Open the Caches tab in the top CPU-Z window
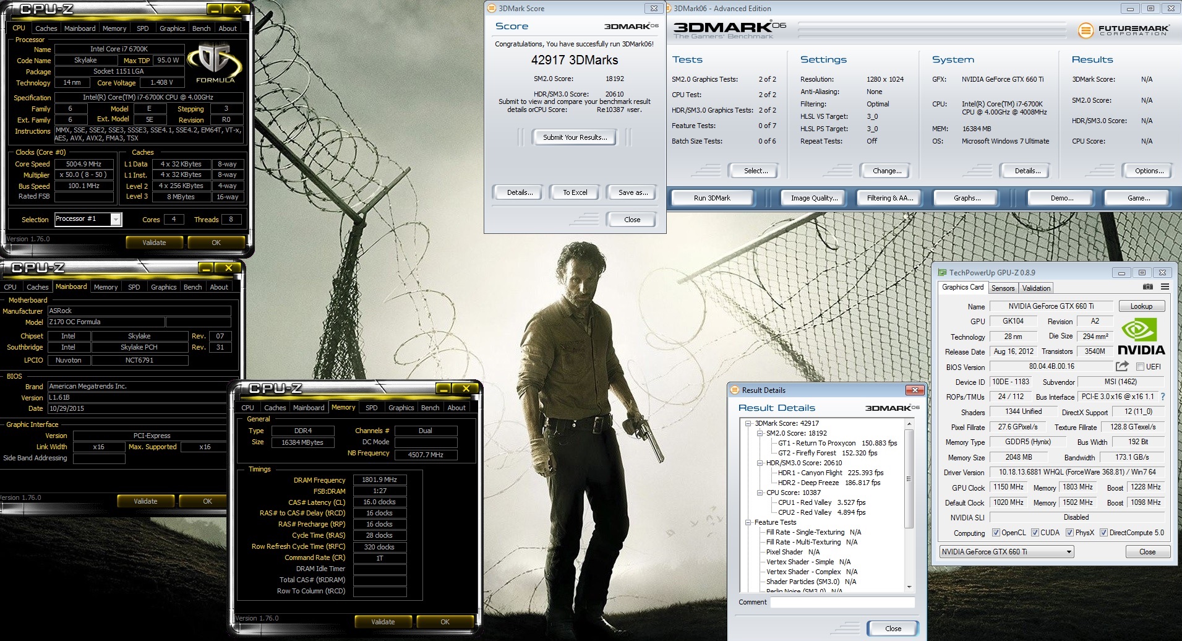Image resolution: width=1182 pixels, height=641 pixels. click(x=46, y=28)
